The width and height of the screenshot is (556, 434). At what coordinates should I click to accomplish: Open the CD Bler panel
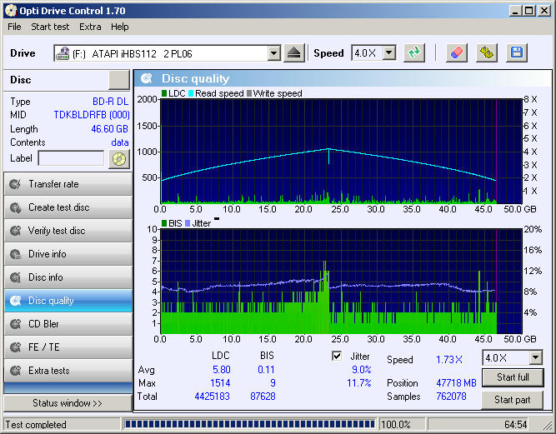point(68,324)
